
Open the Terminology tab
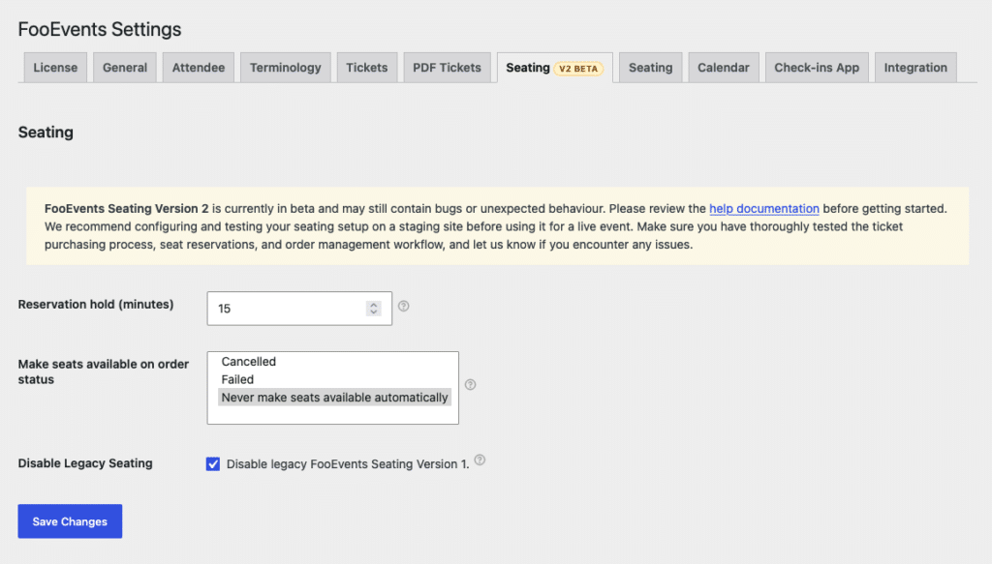click(286, 68)
